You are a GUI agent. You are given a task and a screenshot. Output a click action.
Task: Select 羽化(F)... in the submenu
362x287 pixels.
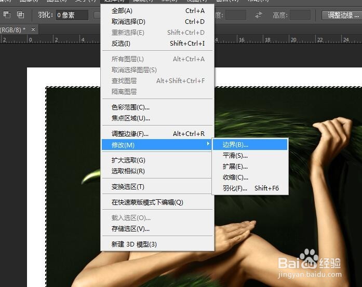coord(250,188)
